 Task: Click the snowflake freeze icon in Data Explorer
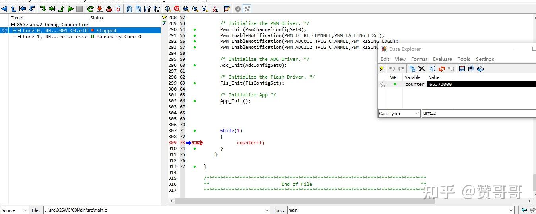coord(433,69)
